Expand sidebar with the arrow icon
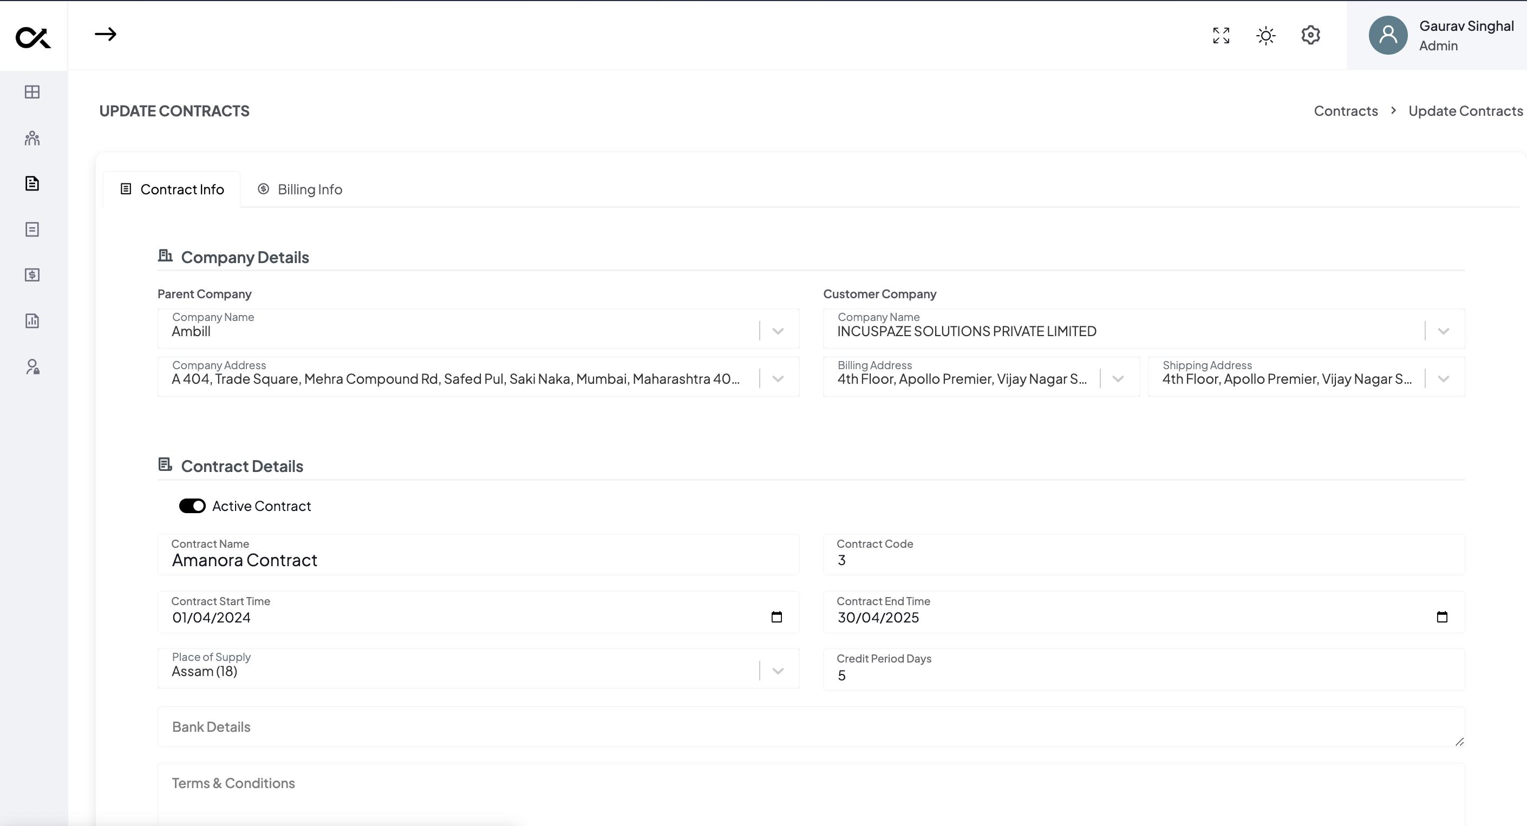The height and width of the screenshot is (826, 1527). 106,34
